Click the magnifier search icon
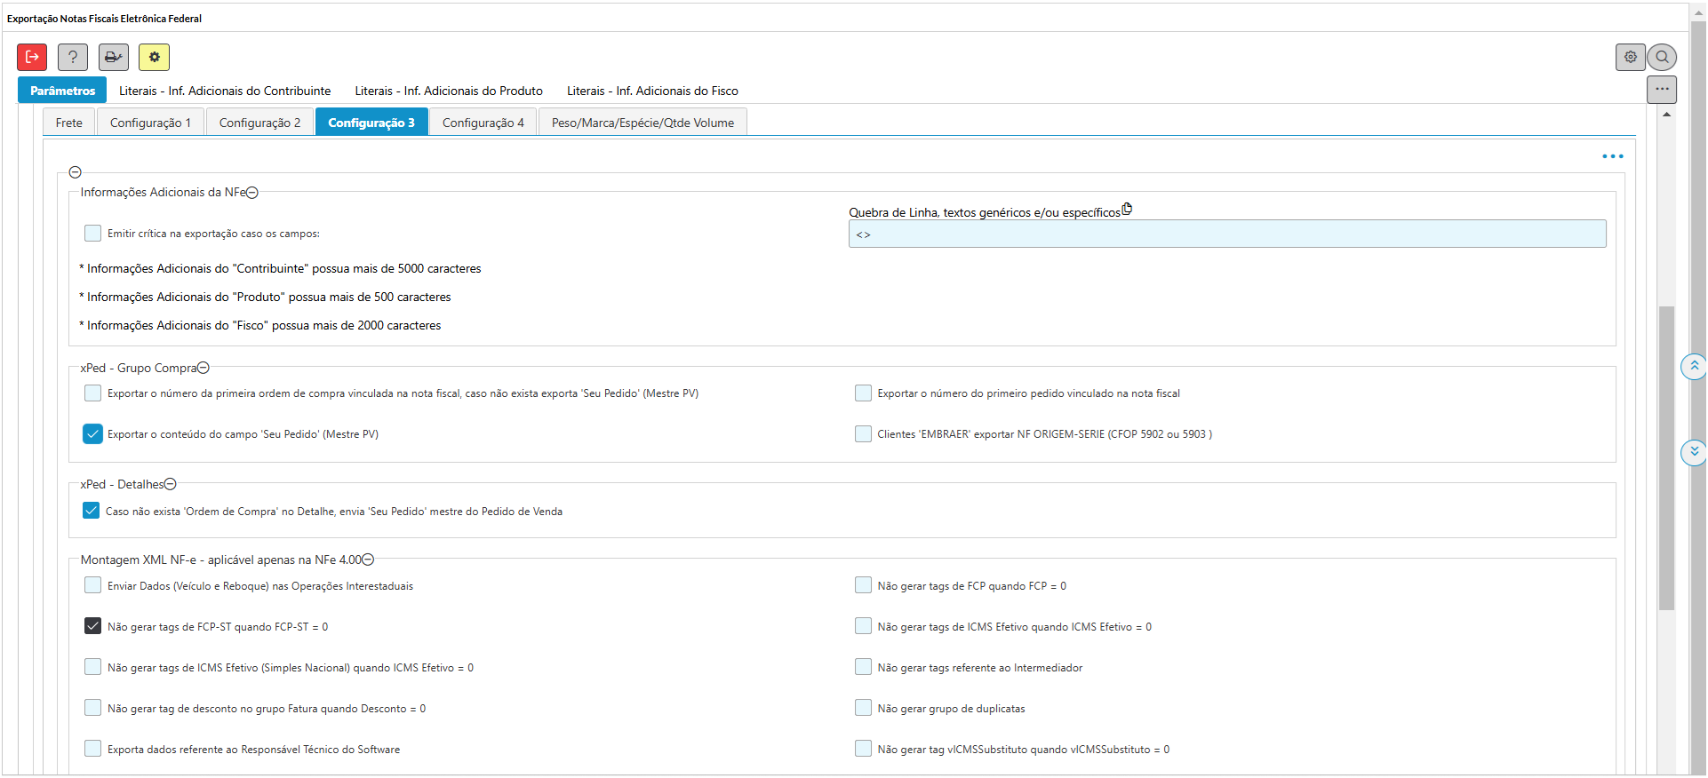 [x=1662, y=57]
